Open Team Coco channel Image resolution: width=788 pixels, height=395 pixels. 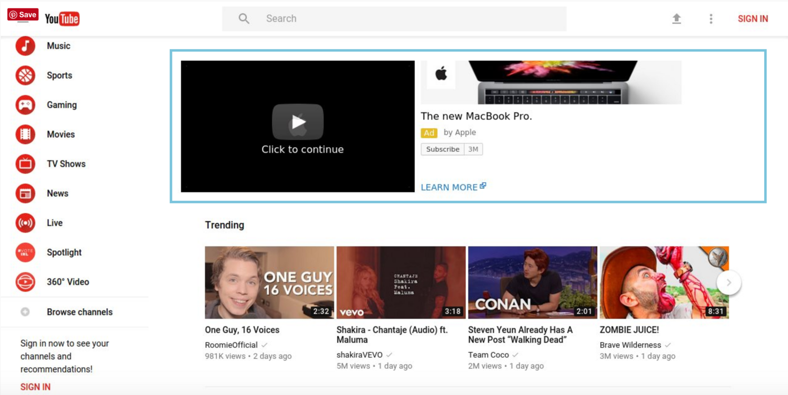[x=488, y=355]
